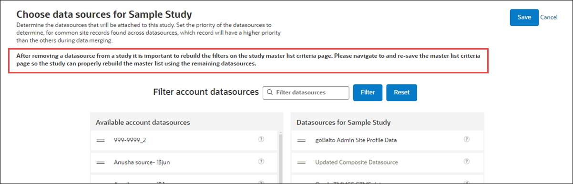Click drag handle for Updated Composite Datasource
Screen dimensions: 573x184
click(x=301, y=163)
